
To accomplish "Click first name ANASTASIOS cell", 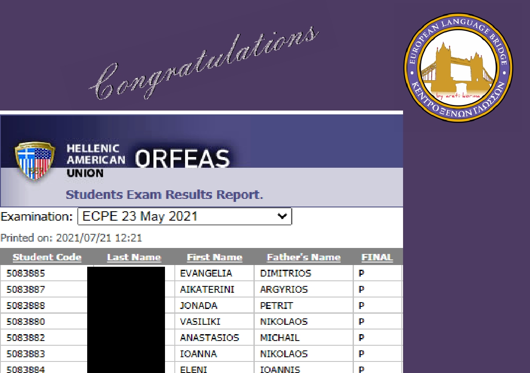I will point(209,338).
